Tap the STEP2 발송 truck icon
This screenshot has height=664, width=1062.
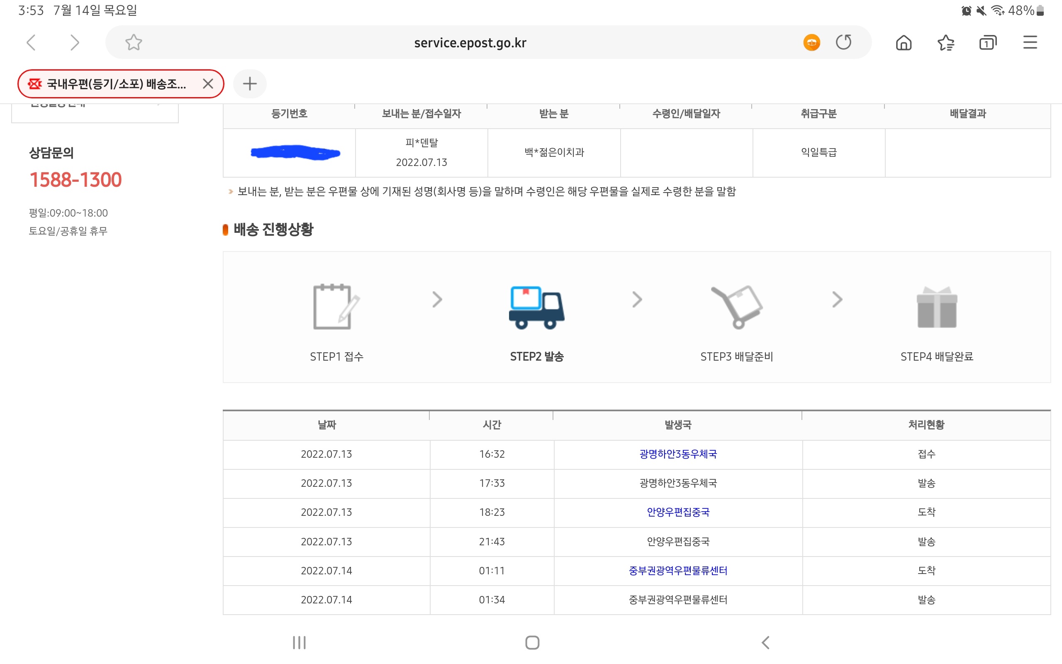click(536, 307)
